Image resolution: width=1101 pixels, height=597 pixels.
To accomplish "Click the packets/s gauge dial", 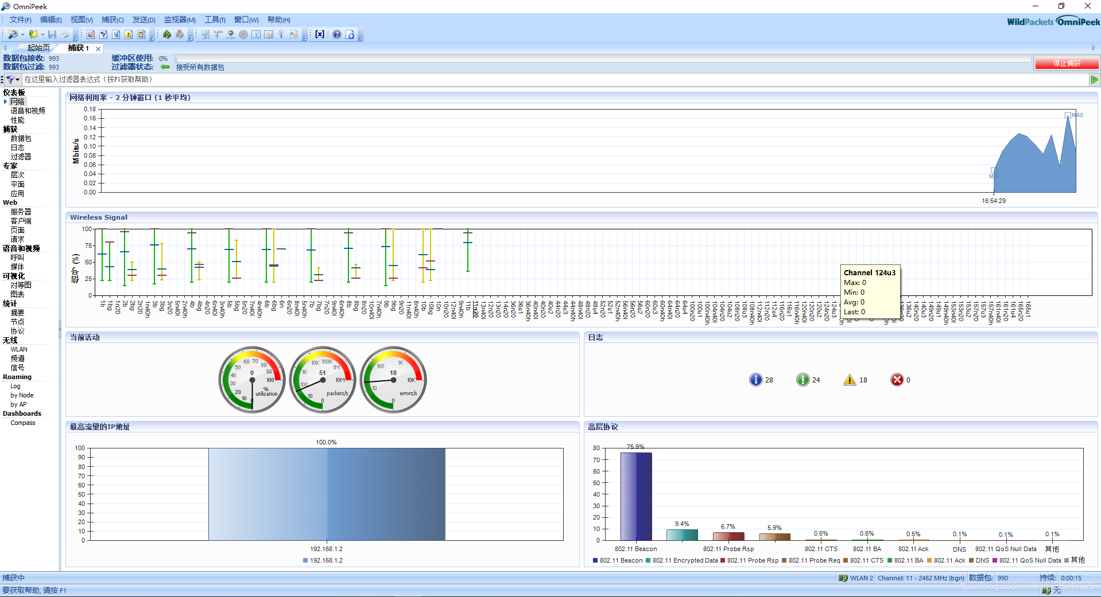I will coord(323,380).
